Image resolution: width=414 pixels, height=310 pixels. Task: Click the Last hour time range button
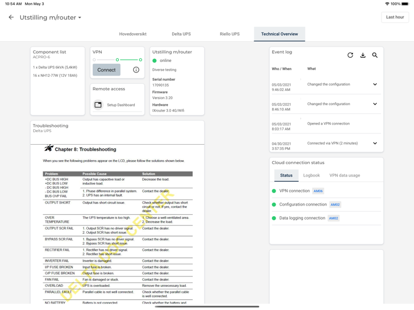(x=394, y=17)
